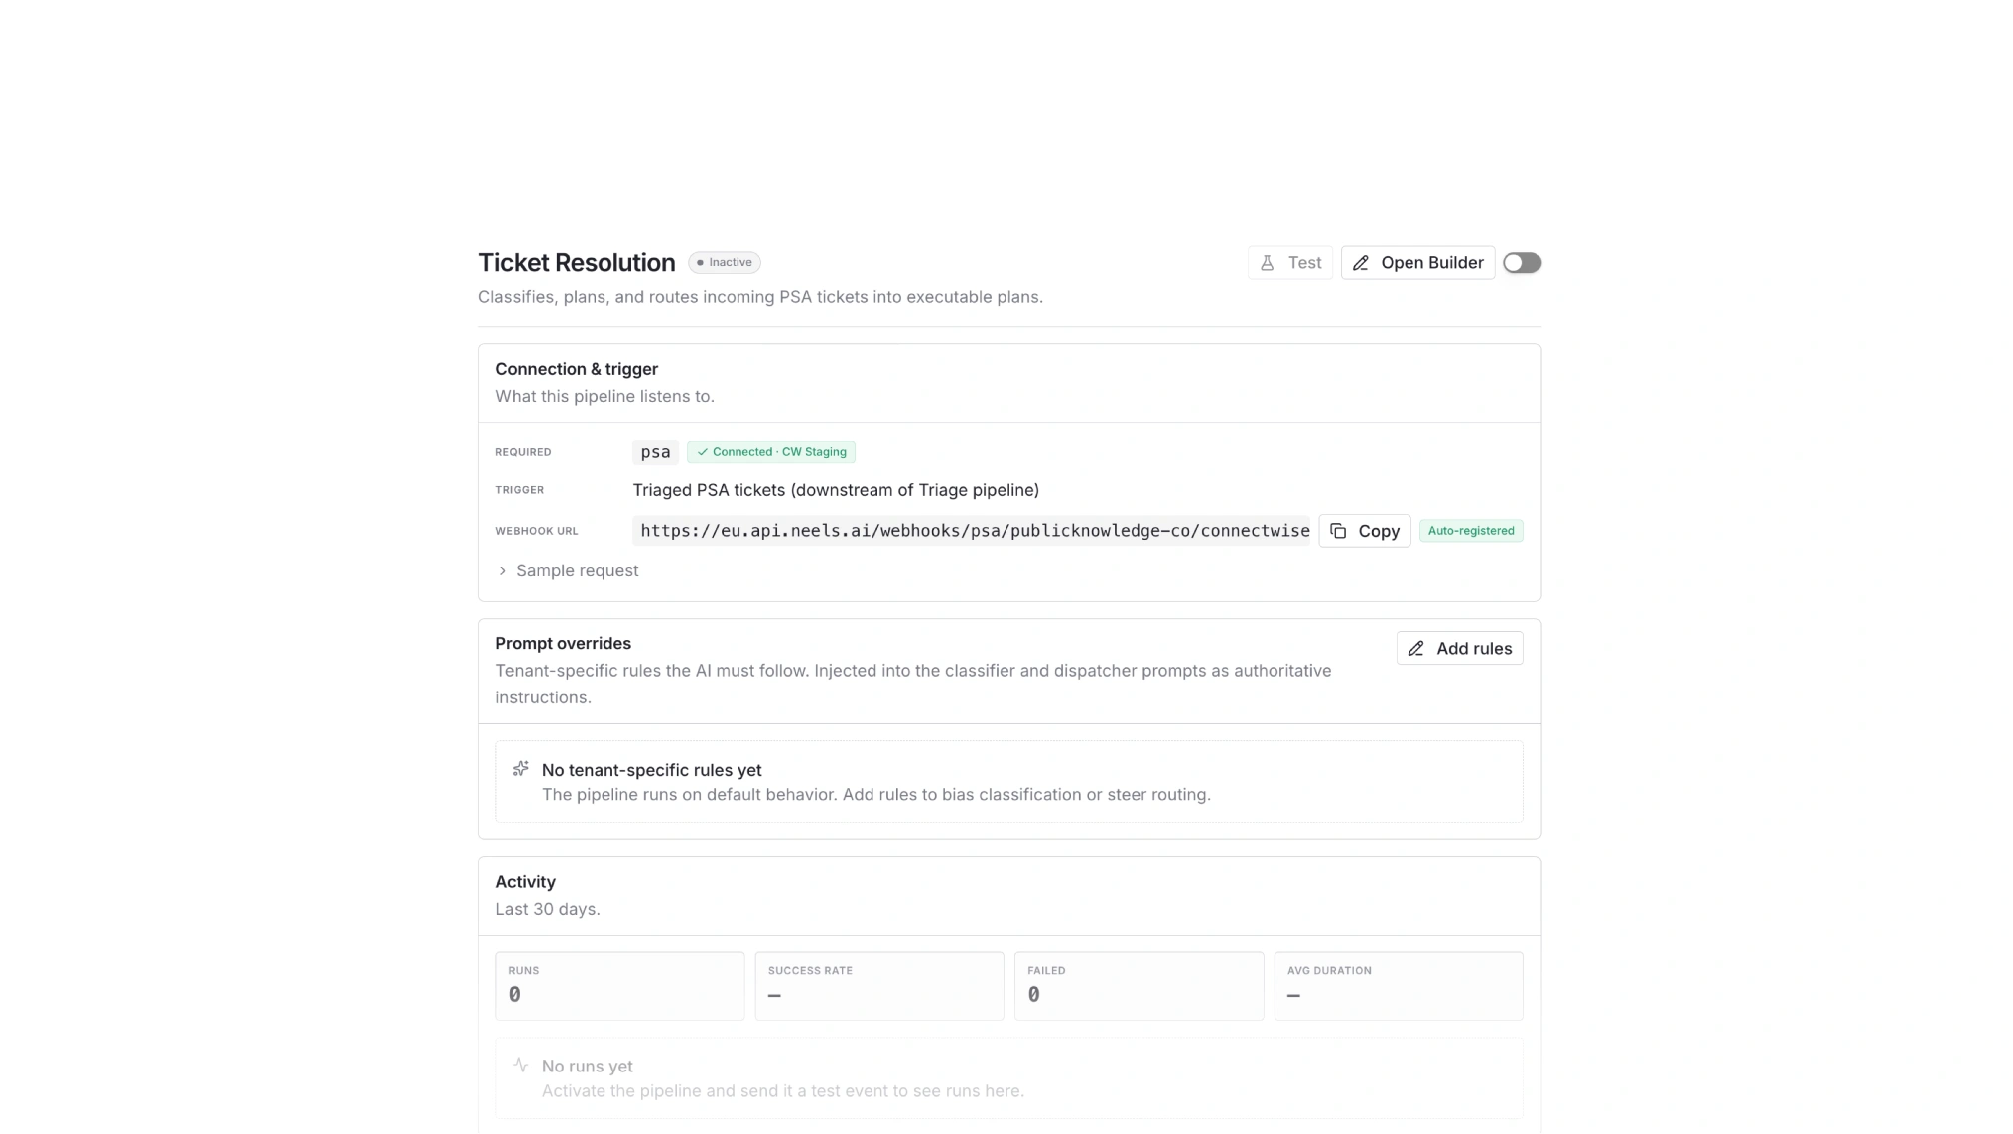Copy the webhook URL

click(1365, 531)
